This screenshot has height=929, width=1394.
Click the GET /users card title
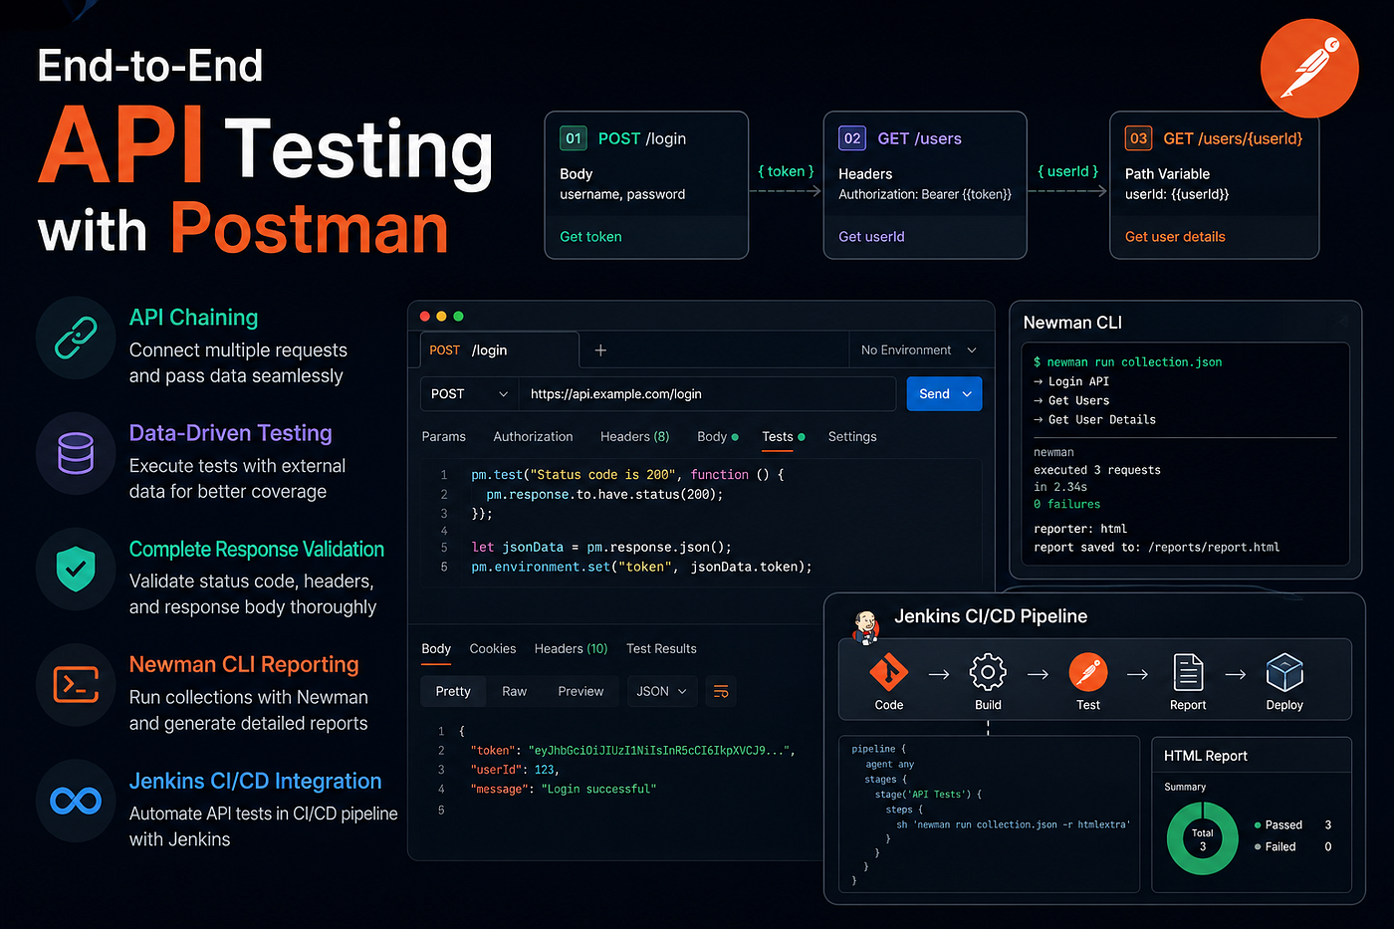[x=919, y=138]
